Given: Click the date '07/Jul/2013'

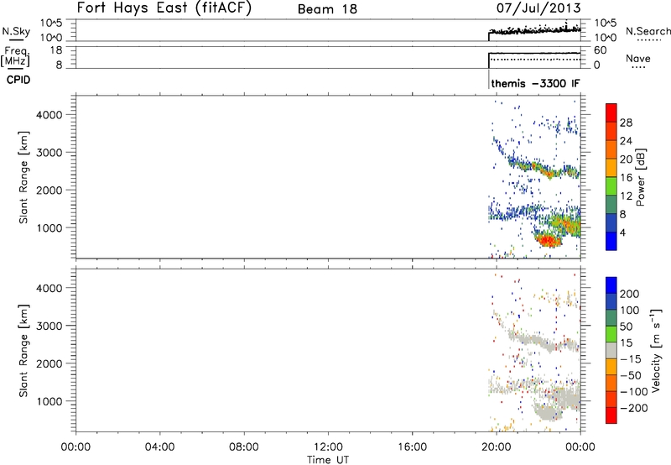Looking at the screenshot, I should click(x=538, y=8).
